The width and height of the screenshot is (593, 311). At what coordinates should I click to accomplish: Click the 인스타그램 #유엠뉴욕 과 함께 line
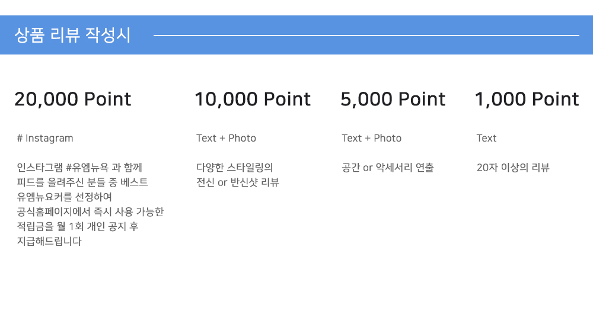(x=79, y=168)
